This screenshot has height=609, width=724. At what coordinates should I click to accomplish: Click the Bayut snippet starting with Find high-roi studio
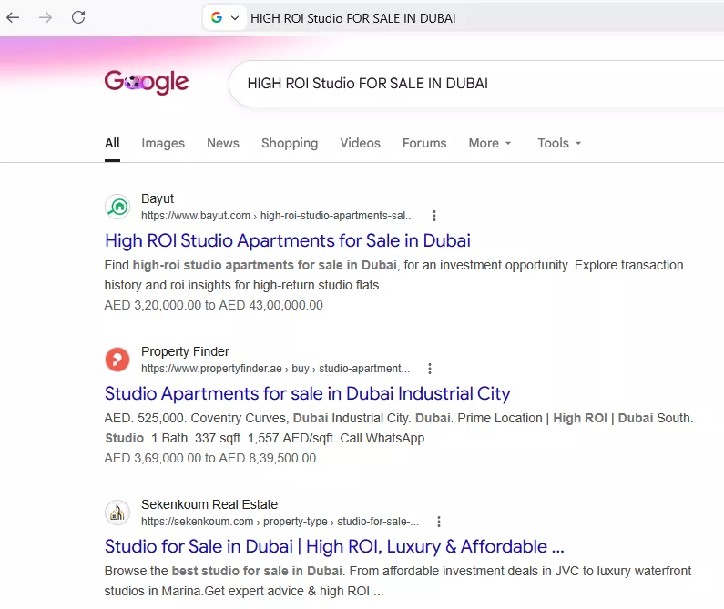393,275
